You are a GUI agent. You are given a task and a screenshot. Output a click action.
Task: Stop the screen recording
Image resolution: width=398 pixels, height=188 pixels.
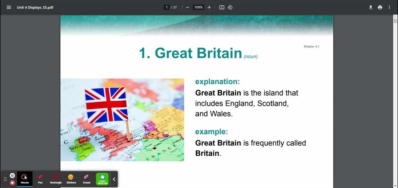pyautogui.click(x=12, y=182)
